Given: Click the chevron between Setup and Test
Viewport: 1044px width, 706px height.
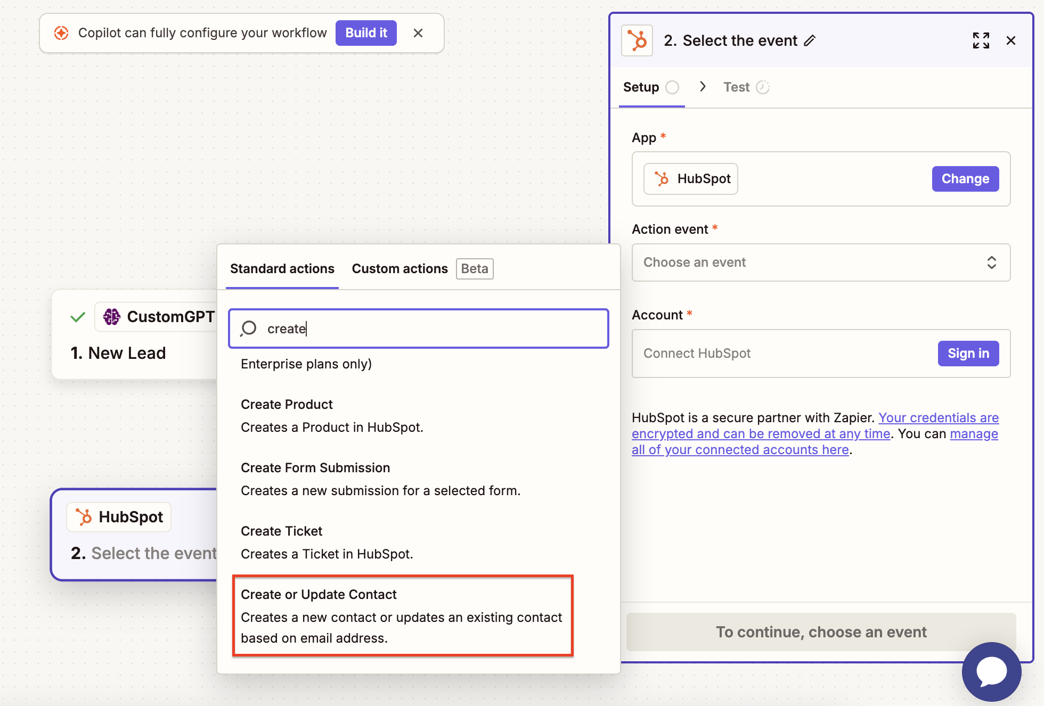Looking at the screenshot, I should [703, 87].
